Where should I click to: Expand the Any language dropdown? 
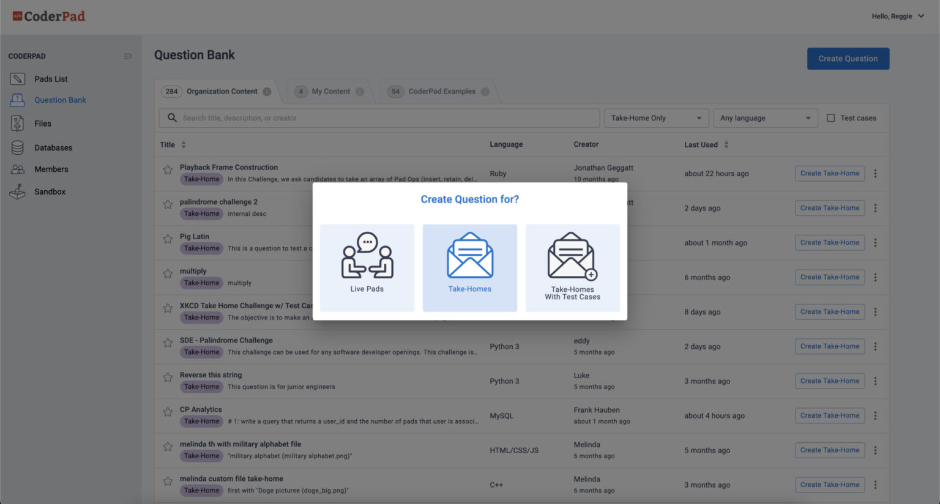tap(765, 118)
